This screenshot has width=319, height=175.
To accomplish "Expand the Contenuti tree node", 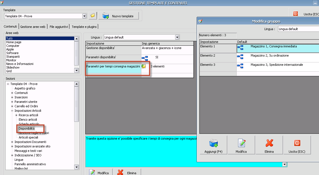I will tap(12, 93).
